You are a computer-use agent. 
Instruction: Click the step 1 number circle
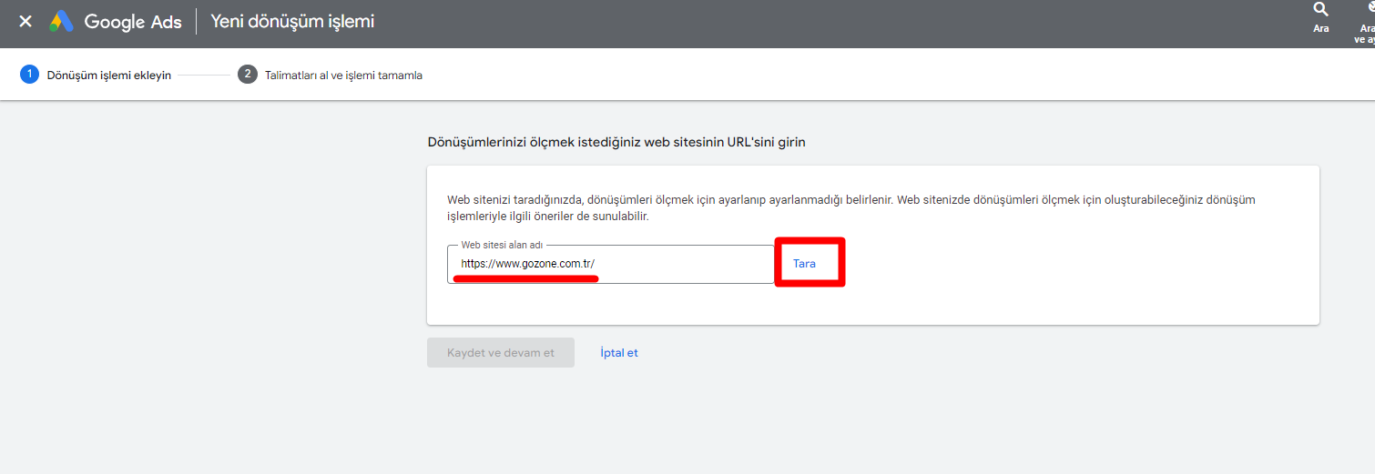click(x=29, y=75)
